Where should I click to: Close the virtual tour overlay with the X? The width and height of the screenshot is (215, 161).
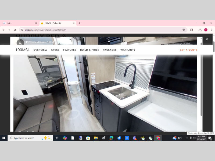point(207,39)
